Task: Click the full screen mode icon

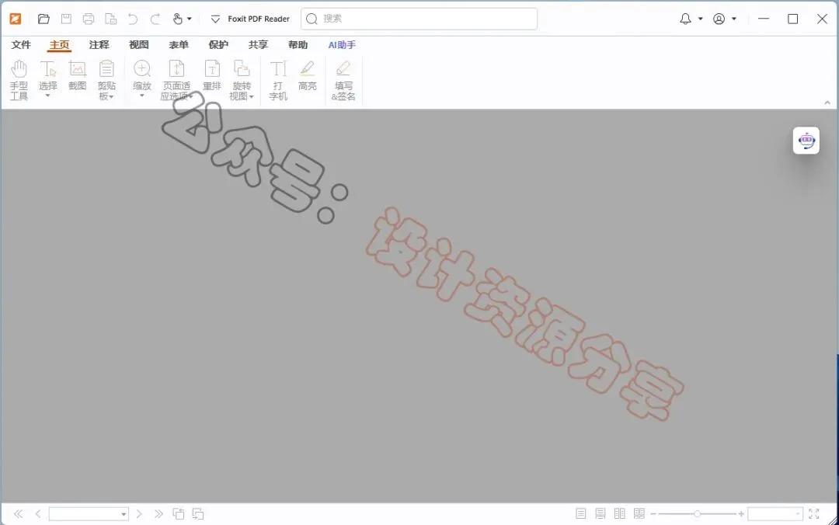Action: [x=814, y=514]
